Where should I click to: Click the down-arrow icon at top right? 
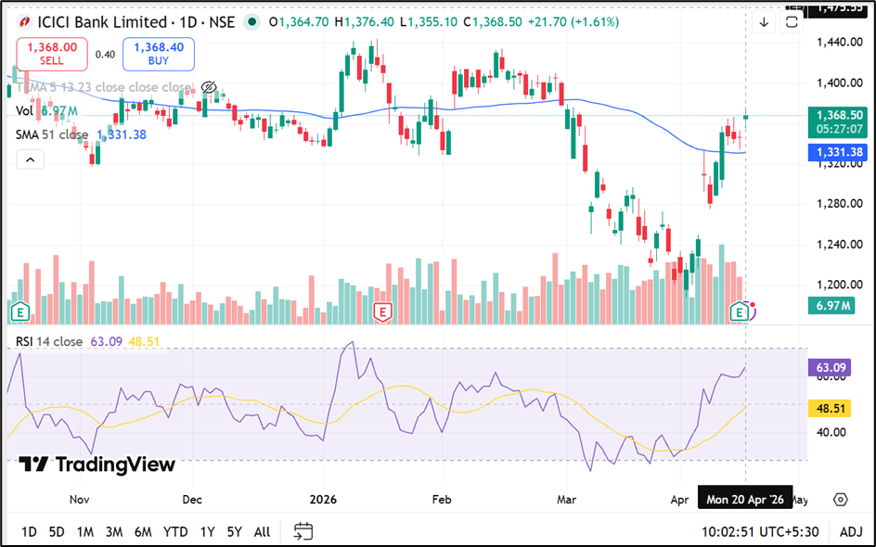click(764, 22)
